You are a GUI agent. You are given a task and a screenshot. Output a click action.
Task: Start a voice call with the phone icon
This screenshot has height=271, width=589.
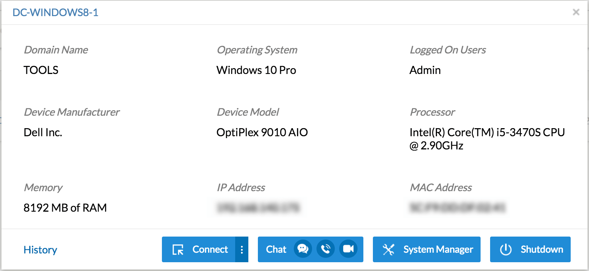pyautogui.click(x=326, y=249)
